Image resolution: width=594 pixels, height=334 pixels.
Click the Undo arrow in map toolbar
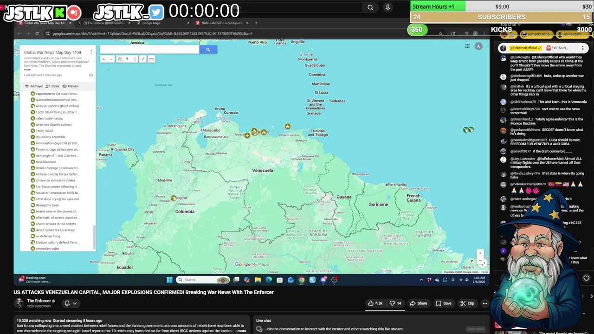tap(103, 59)
